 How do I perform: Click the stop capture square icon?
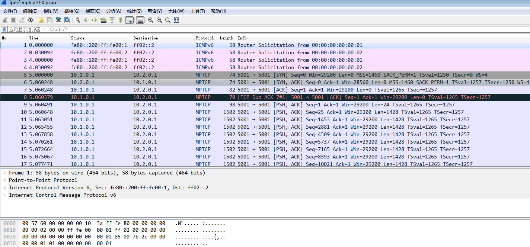tap(13, 20)
